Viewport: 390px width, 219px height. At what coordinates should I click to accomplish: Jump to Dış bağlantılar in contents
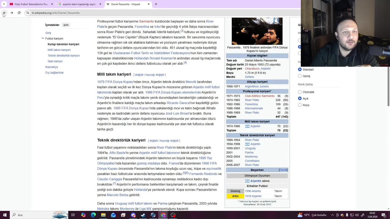click(55, 73)
